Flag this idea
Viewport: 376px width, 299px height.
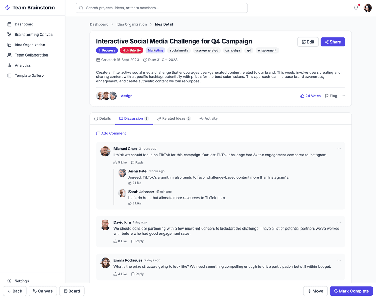point(331,96)
